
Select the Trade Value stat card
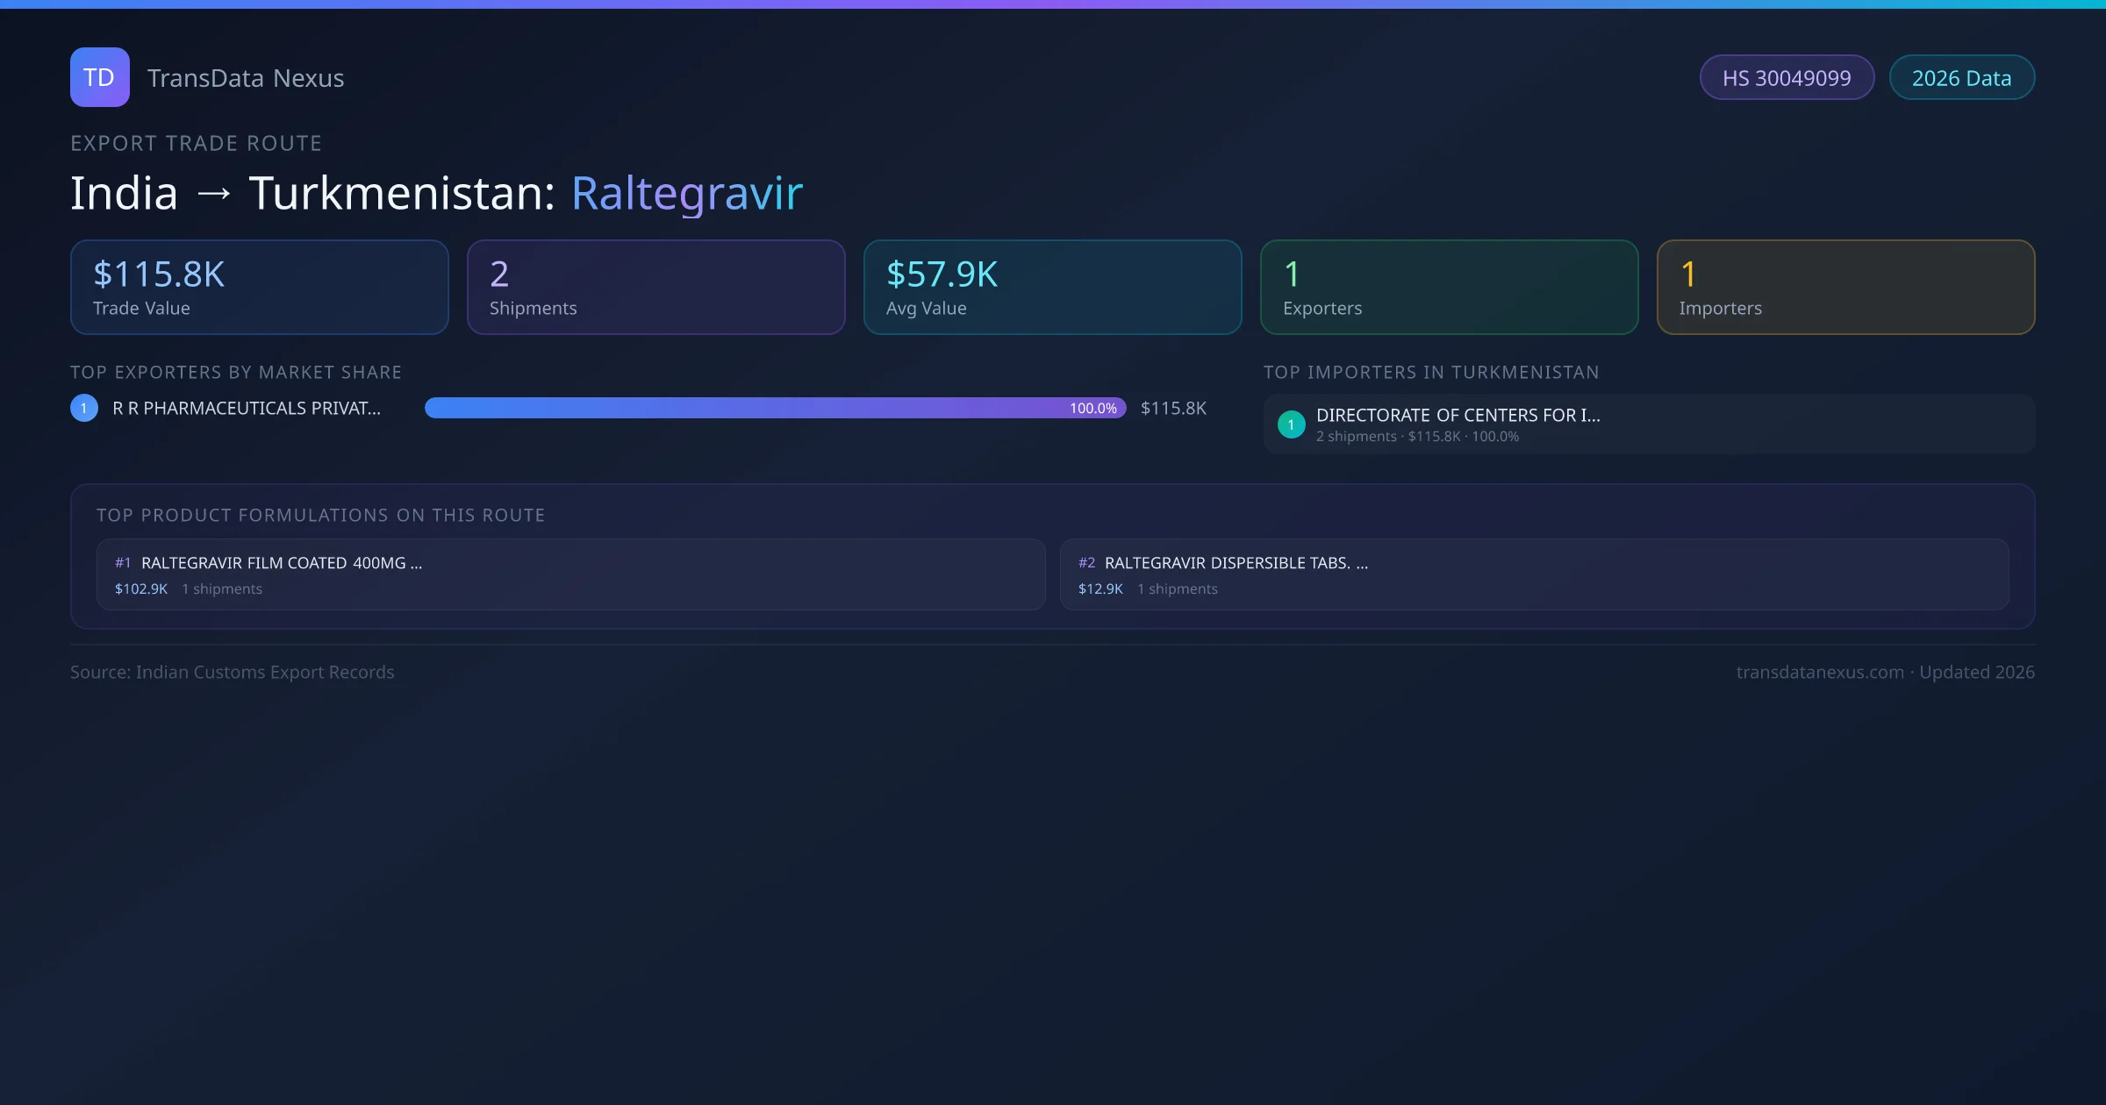click(x=259, y=287)
